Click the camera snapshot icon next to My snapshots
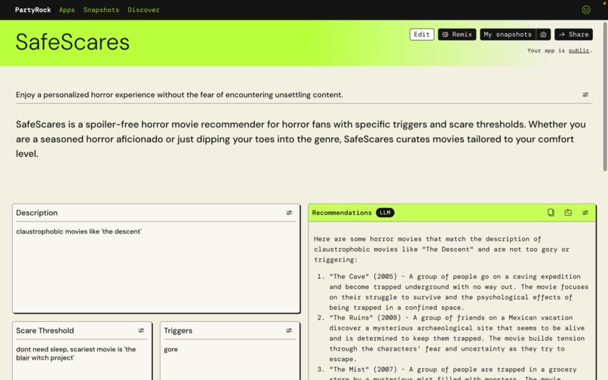Screen dimensions: 608x380 543,35
